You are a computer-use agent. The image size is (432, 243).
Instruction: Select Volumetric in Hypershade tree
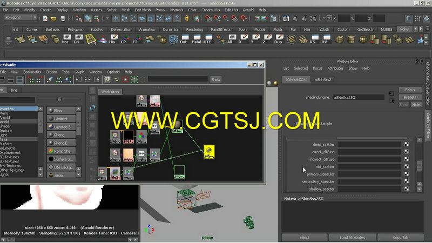tap(8, 148)
